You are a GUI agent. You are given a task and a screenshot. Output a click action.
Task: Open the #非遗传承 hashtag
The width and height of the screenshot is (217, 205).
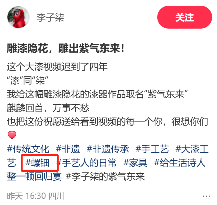pyautogui.click(x=108, y=149)
